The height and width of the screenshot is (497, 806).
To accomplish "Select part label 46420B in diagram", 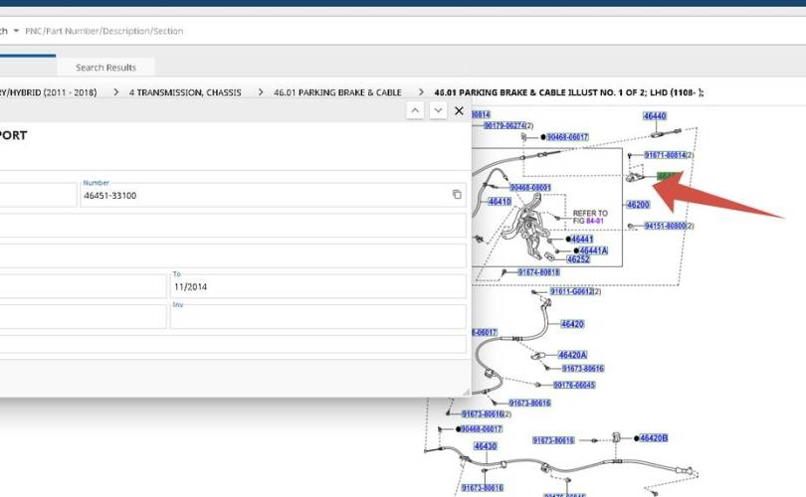I will (x=653, y=438).
